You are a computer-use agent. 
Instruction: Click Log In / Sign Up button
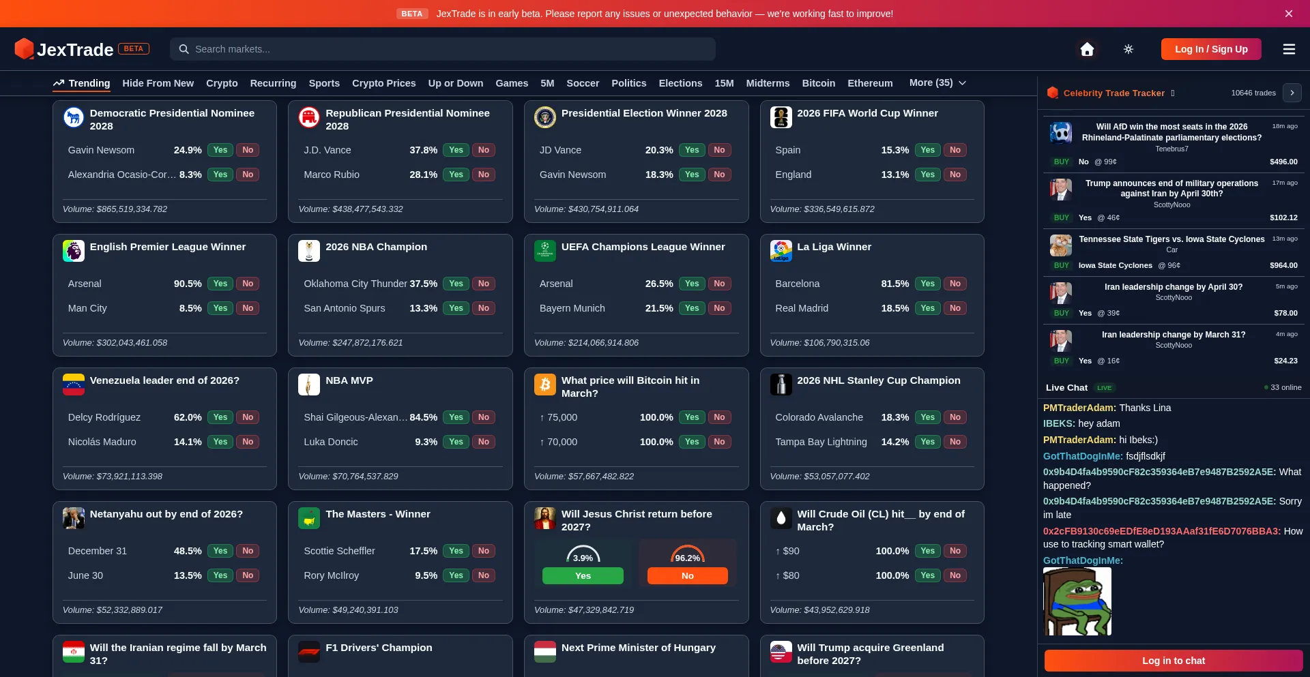pyautogui.click(x=1211, y=49)
